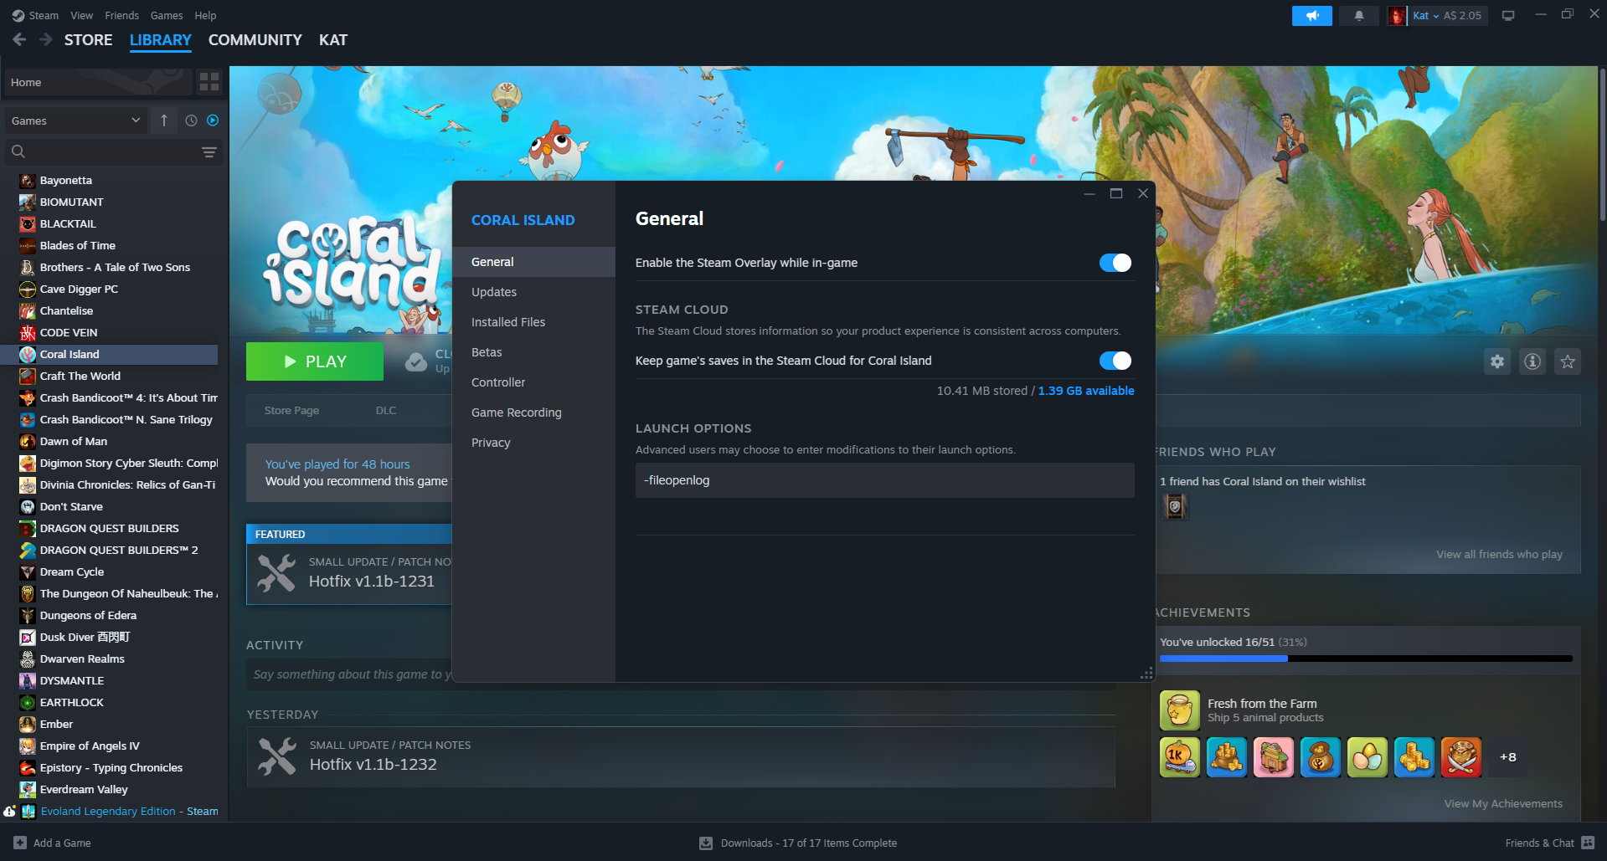This screenshot has height=861, width=1607.
Task: Open game properties via the gear icon
Action: point(1497,361)
